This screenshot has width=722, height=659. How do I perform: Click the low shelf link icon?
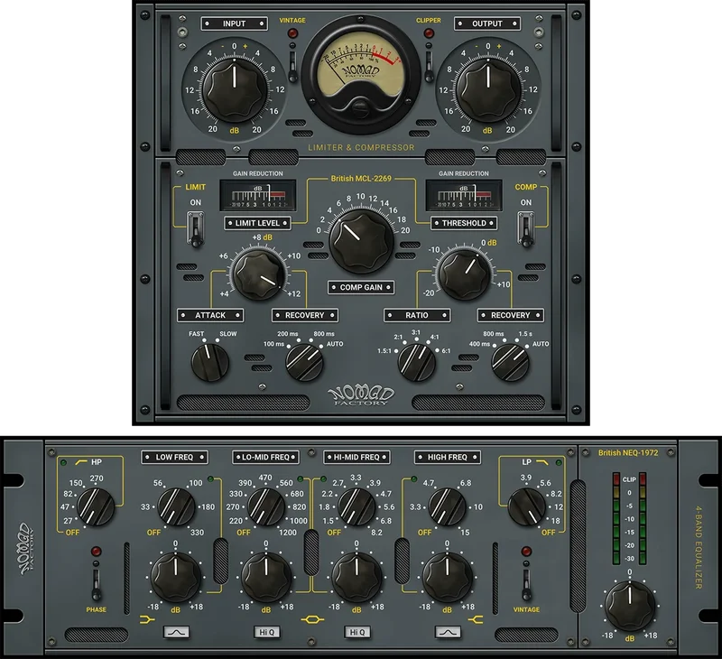pyautogui.click(x=147, y=620)
